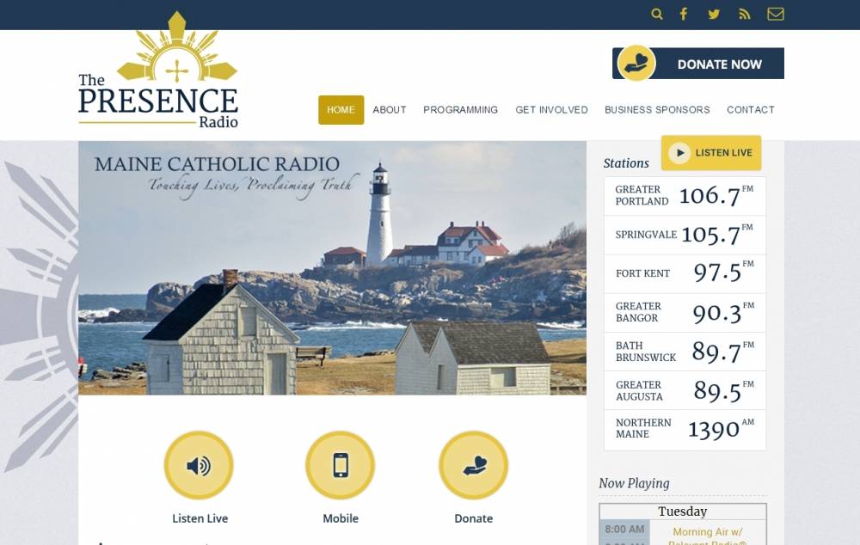Open the Morning Air program link
Image resolution: width=860 pixels, height=545 pixels.
(x=708, y=536)
